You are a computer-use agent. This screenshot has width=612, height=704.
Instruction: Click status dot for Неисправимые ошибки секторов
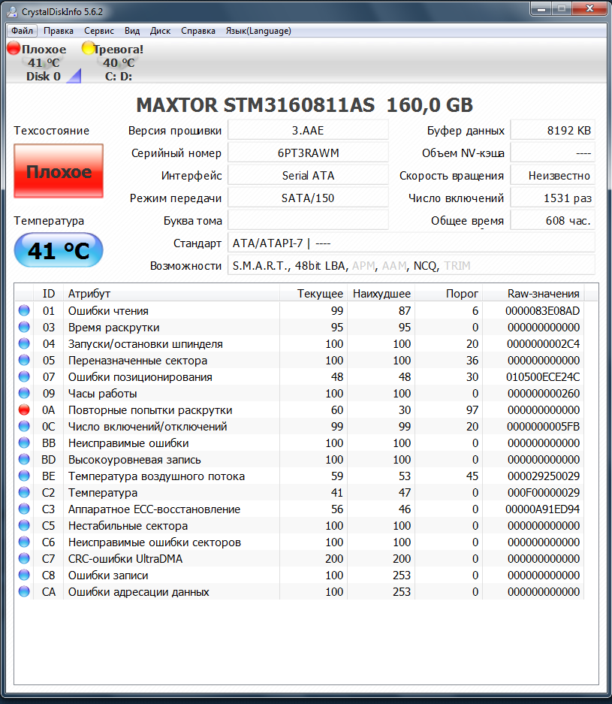tap(24, 542)
